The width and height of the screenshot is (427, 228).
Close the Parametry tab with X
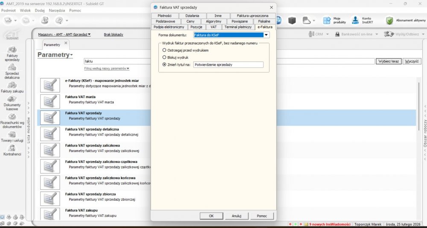pyautogui.click(x=66, y=43)
